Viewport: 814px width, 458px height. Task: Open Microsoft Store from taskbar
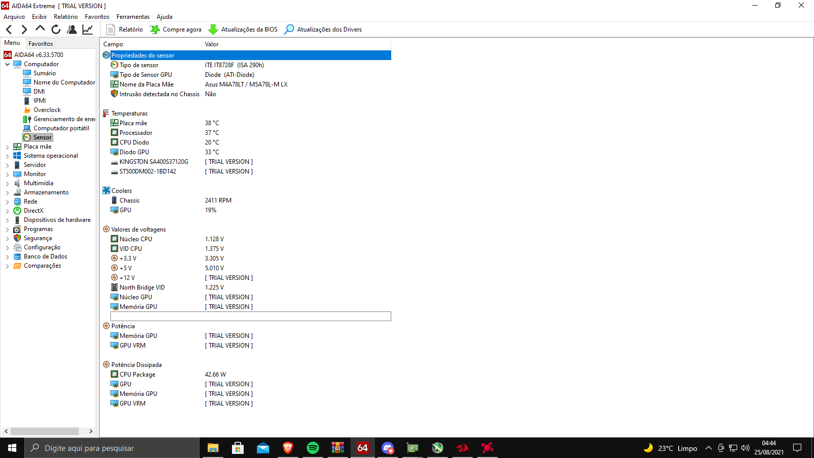coord(238,448)
